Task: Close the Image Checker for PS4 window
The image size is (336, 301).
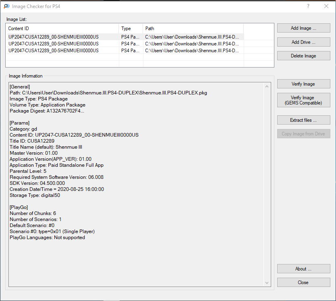Action: [x=326, y=6]
